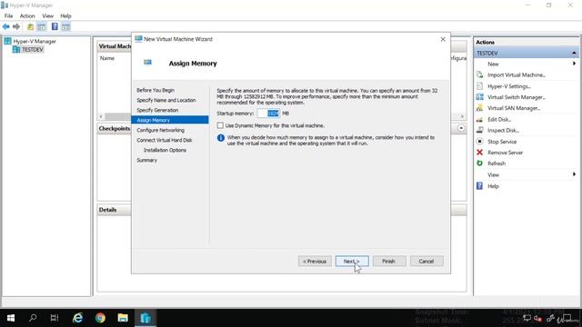This screenshot has height=327, width=582.
Task: Select the Hyper-V Manager root node
Action: pos(35,41)
